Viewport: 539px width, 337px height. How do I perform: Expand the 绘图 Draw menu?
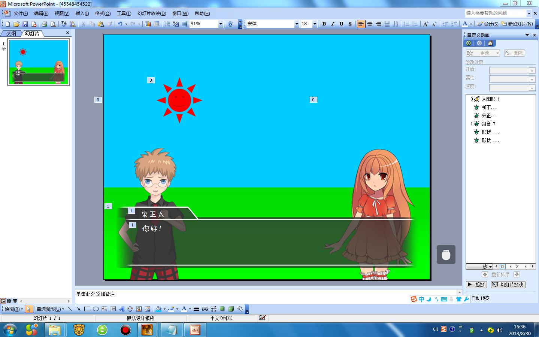pyautogui.click(x=14, y=309)
